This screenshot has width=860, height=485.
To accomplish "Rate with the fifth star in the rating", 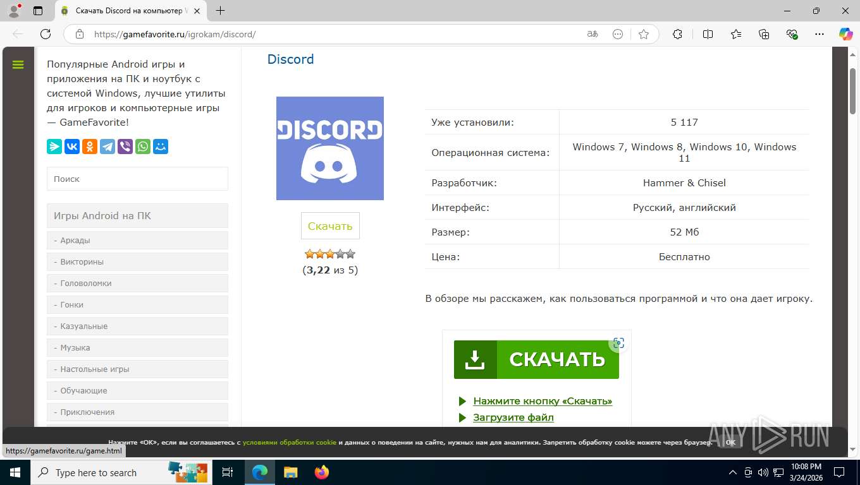I will click(x=350, y=254).
